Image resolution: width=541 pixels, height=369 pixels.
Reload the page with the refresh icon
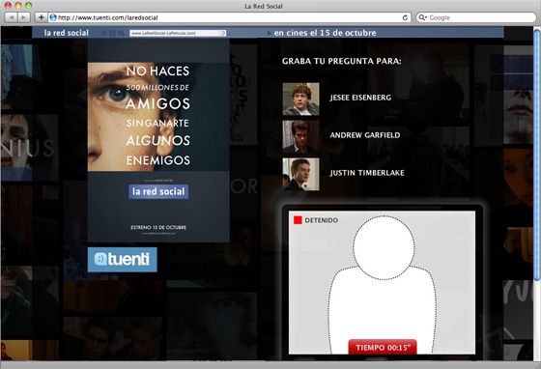click(x=405, y=17)
